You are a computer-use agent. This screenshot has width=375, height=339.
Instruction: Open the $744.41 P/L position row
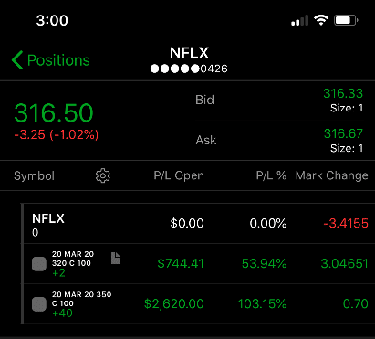coord(199,264)
